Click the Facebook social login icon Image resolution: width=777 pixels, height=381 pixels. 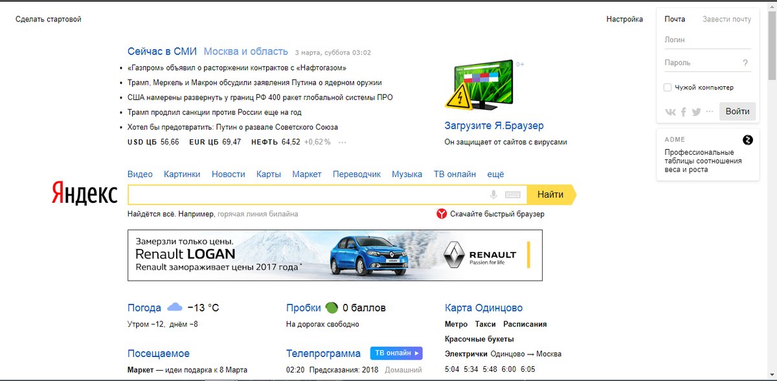pos(684,111)
